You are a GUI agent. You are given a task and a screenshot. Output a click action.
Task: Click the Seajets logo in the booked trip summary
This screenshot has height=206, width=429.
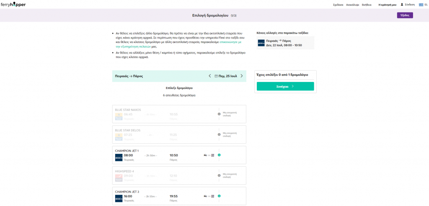(x=261, y=43)
